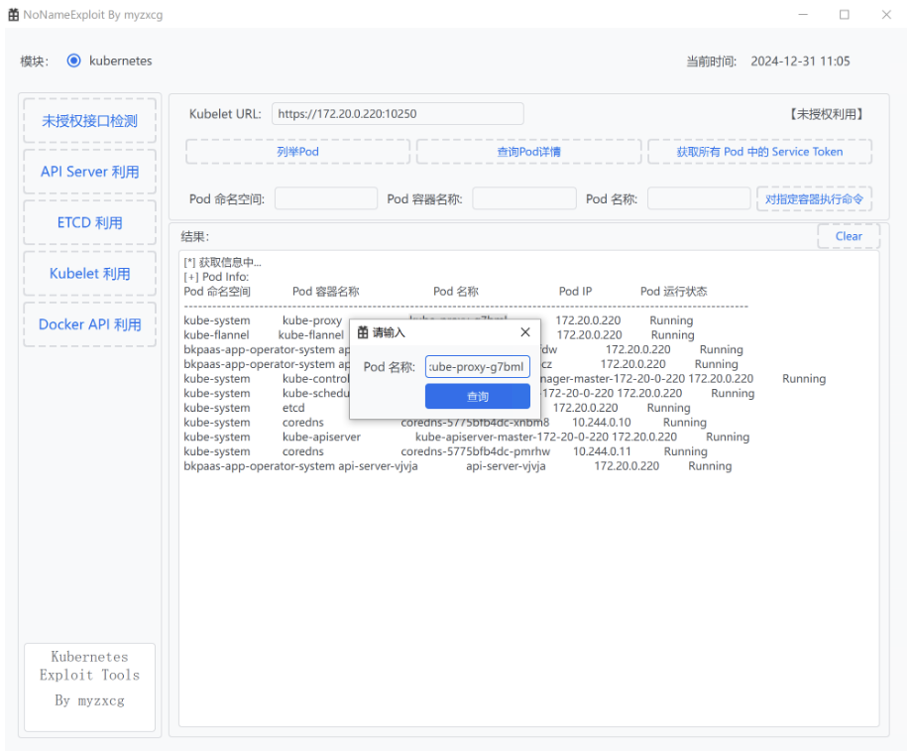Focus the Pod 命名空间 input field
The height and width of the screenshot is (756, 913).
[x=326, y=198]
